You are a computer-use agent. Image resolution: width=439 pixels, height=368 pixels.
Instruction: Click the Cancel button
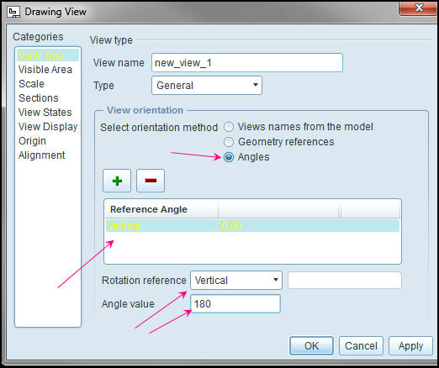361,346
